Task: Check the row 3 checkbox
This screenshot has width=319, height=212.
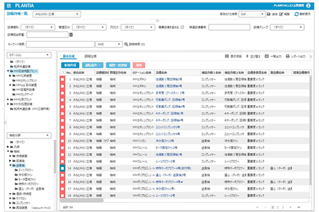Action: click(x=62, y=93)
